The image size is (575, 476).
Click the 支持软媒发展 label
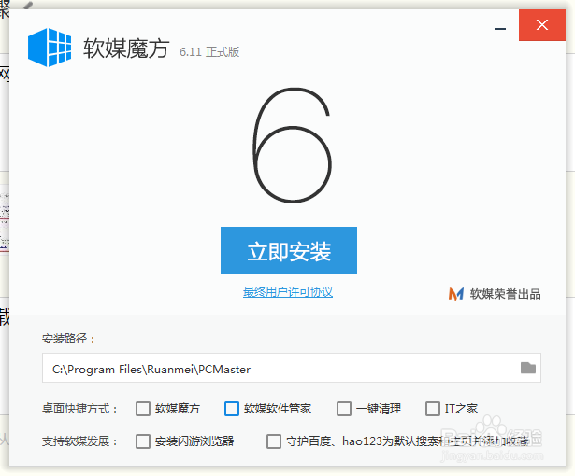click(x=79, y=441)
